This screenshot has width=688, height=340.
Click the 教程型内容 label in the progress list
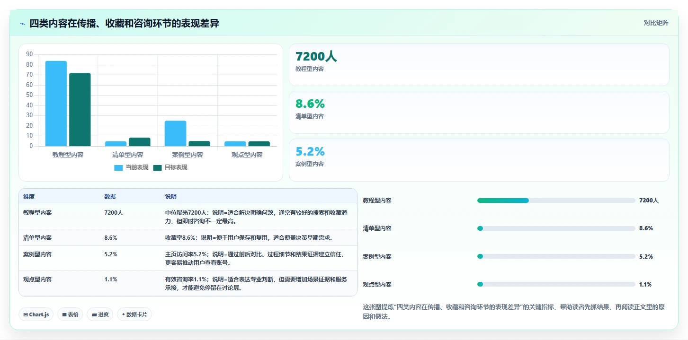coord(377,201)
